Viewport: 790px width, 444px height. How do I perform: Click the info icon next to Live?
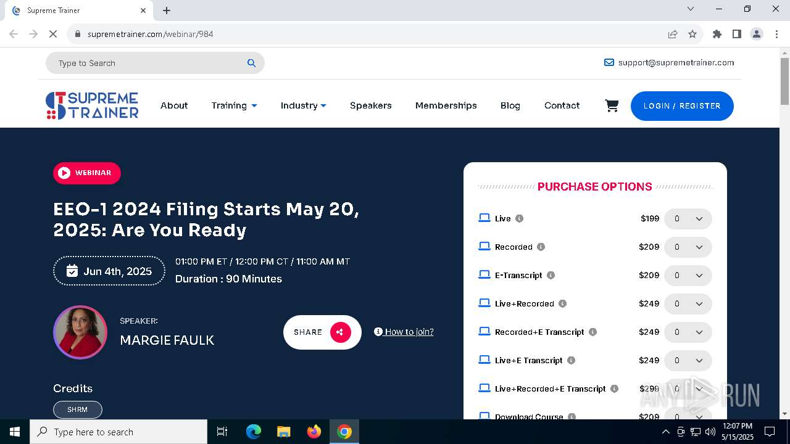tap(519, 218)
